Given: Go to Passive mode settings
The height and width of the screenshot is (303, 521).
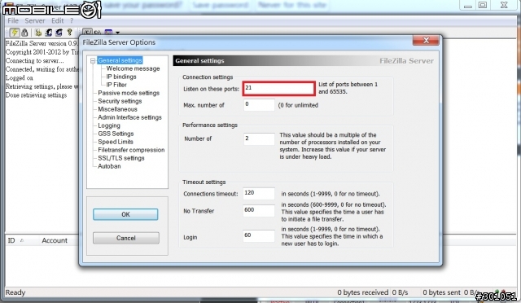Looking at the screenshot, I should (x=129, y=93).
